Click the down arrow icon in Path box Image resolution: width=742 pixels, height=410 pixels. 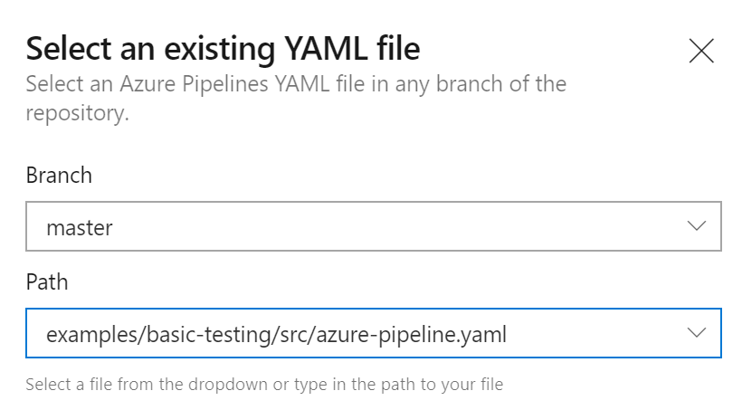click(696, 333)
